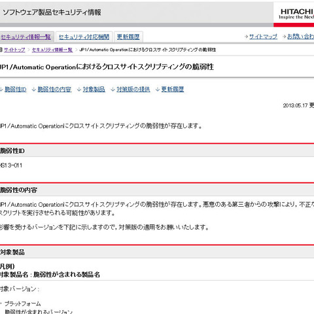Jump to the 脆弱性の内容 anchor link
This screenshot has width=314, height=314.
click(x=54, y=89)
